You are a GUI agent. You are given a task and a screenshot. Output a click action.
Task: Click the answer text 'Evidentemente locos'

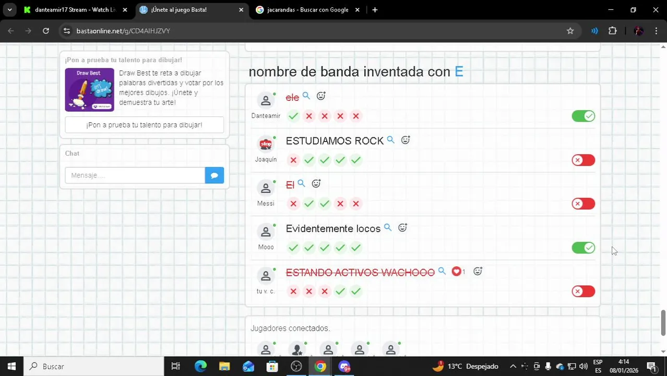tap(333, 229)
